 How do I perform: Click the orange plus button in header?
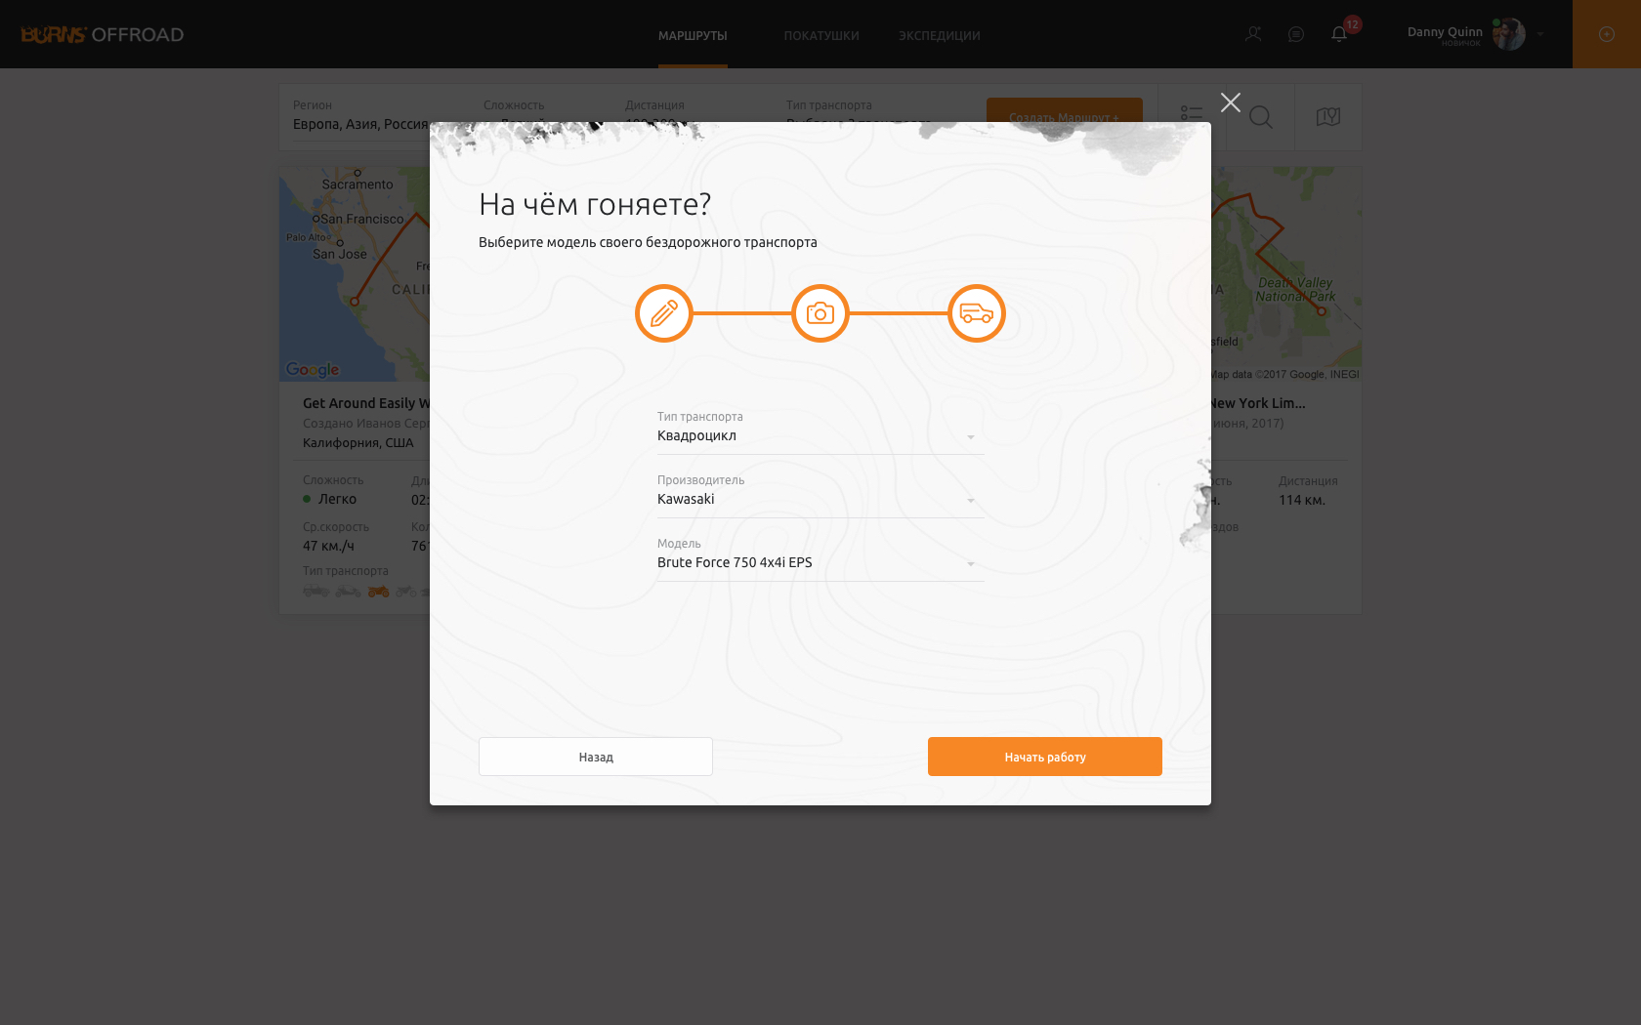pos(1607,34)
